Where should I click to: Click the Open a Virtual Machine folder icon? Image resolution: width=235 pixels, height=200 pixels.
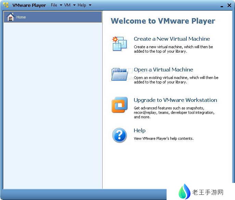[119, 74]
